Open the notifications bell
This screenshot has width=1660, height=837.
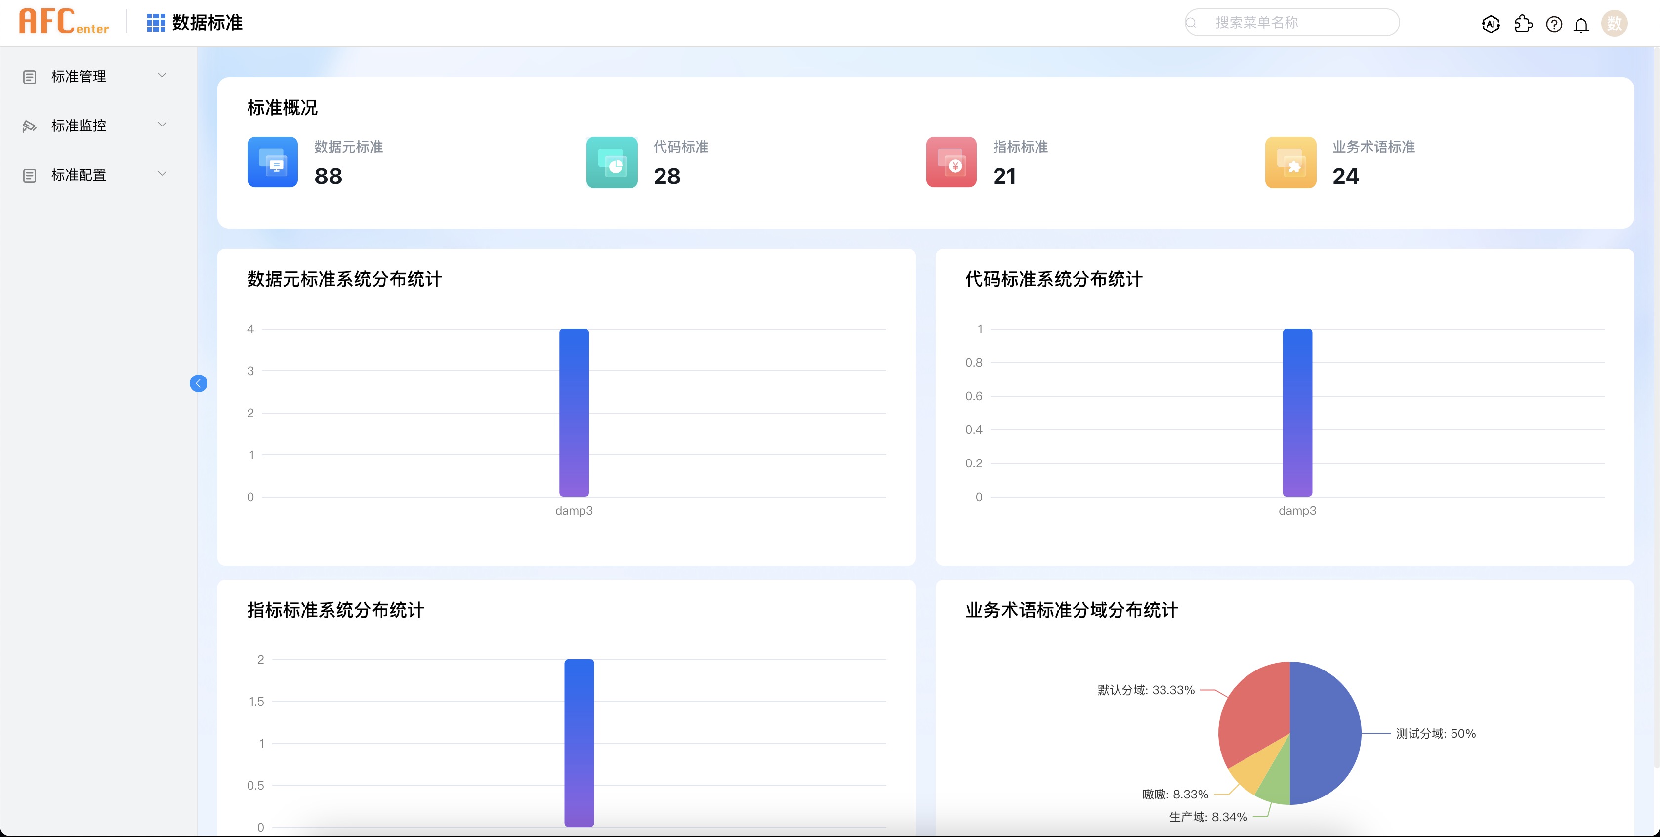[1581, 25]
